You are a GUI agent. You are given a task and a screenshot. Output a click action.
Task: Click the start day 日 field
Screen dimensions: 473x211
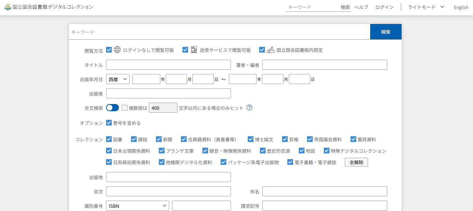(203, 79)
